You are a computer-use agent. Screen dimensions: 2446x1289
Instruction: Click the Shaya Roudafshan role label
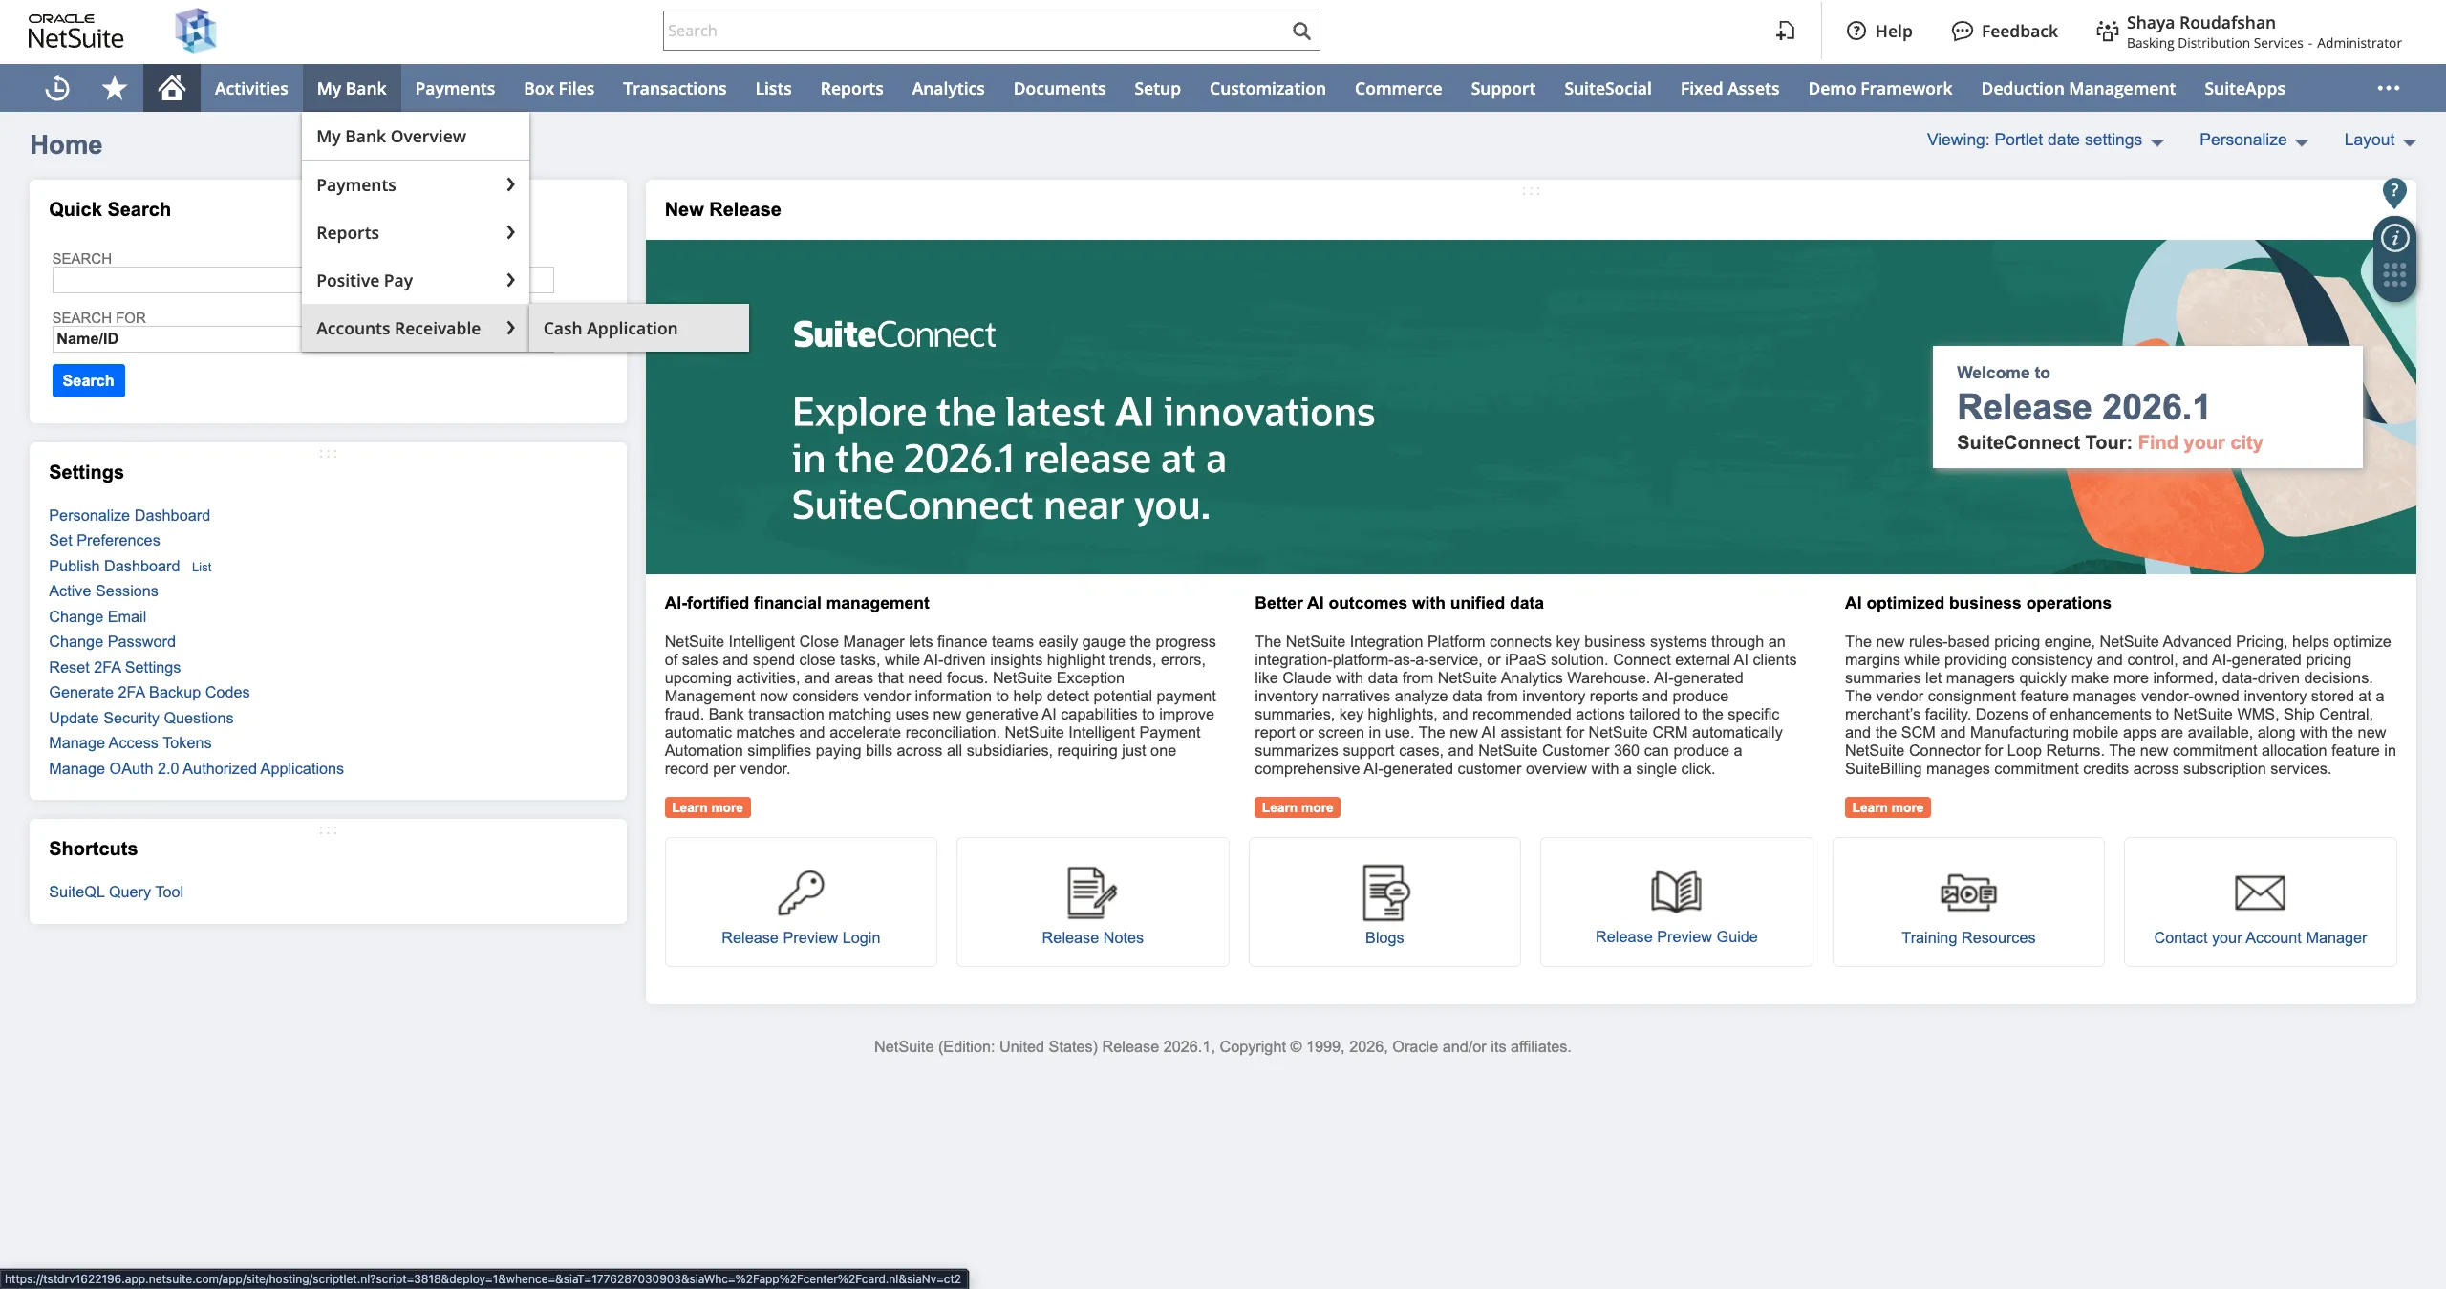coord(2264,32)
